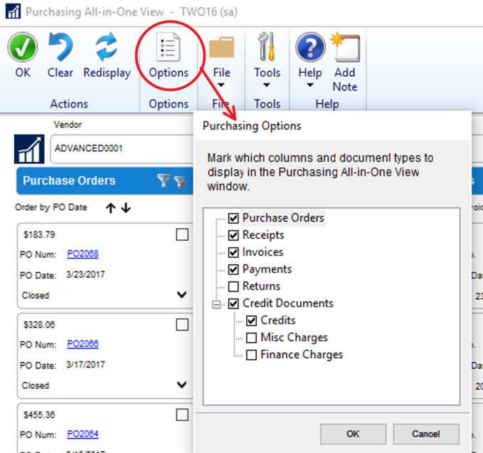Click the File folder icon
Screen dimensions: 483x453
coord(222,48)
